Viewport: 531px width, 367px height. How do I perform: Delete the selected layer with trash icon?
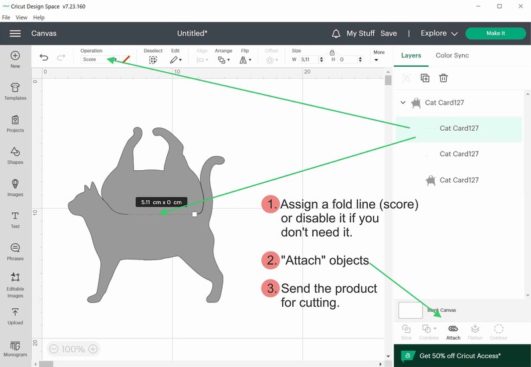pyautogui.click(x=443, y=78)
